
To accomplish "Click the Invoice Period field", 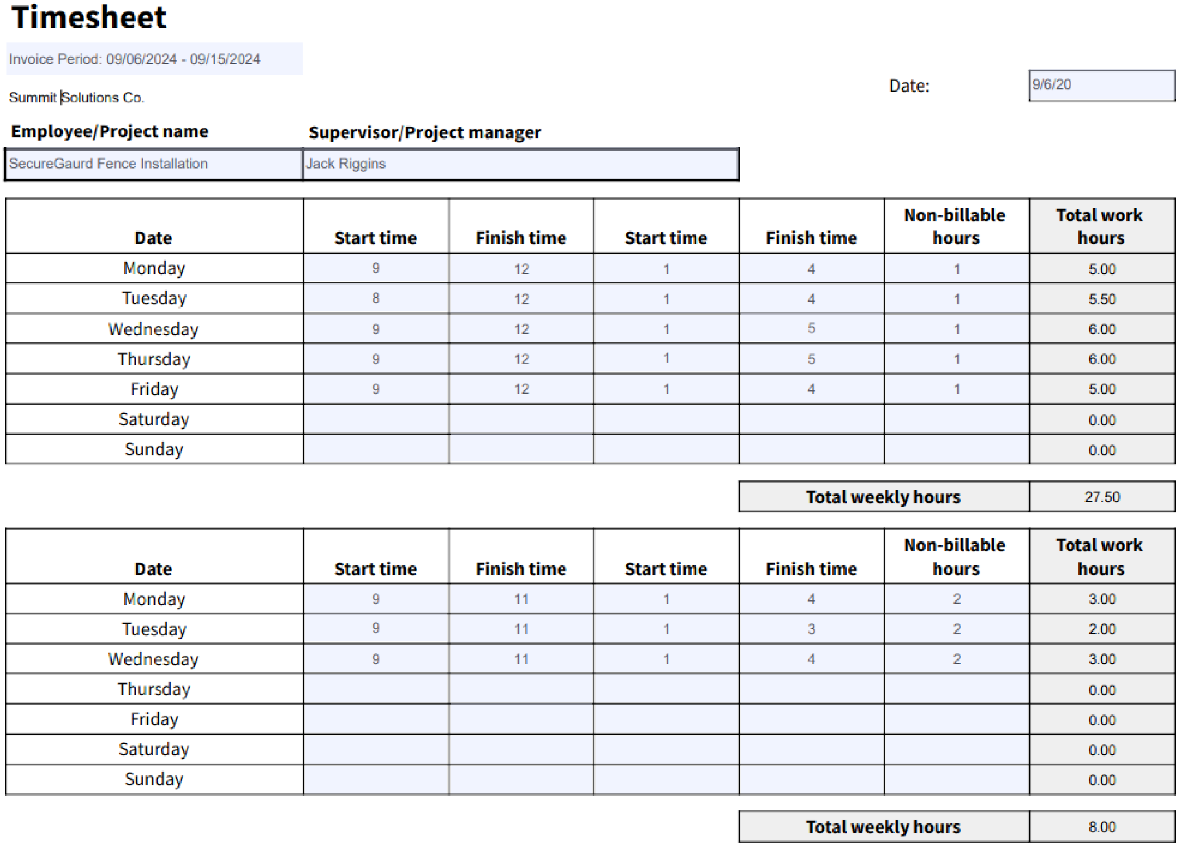I will pos(154,59).
